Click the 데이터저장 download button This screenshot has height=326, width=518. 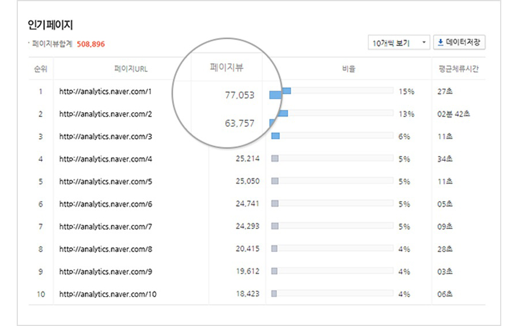(459, 43)
